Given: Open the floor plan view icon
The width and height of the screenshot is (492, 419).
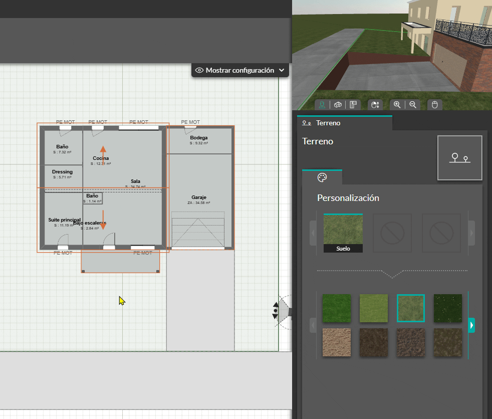Looking at the screenshot, I should pyautogui.click(x=353, y=105).
